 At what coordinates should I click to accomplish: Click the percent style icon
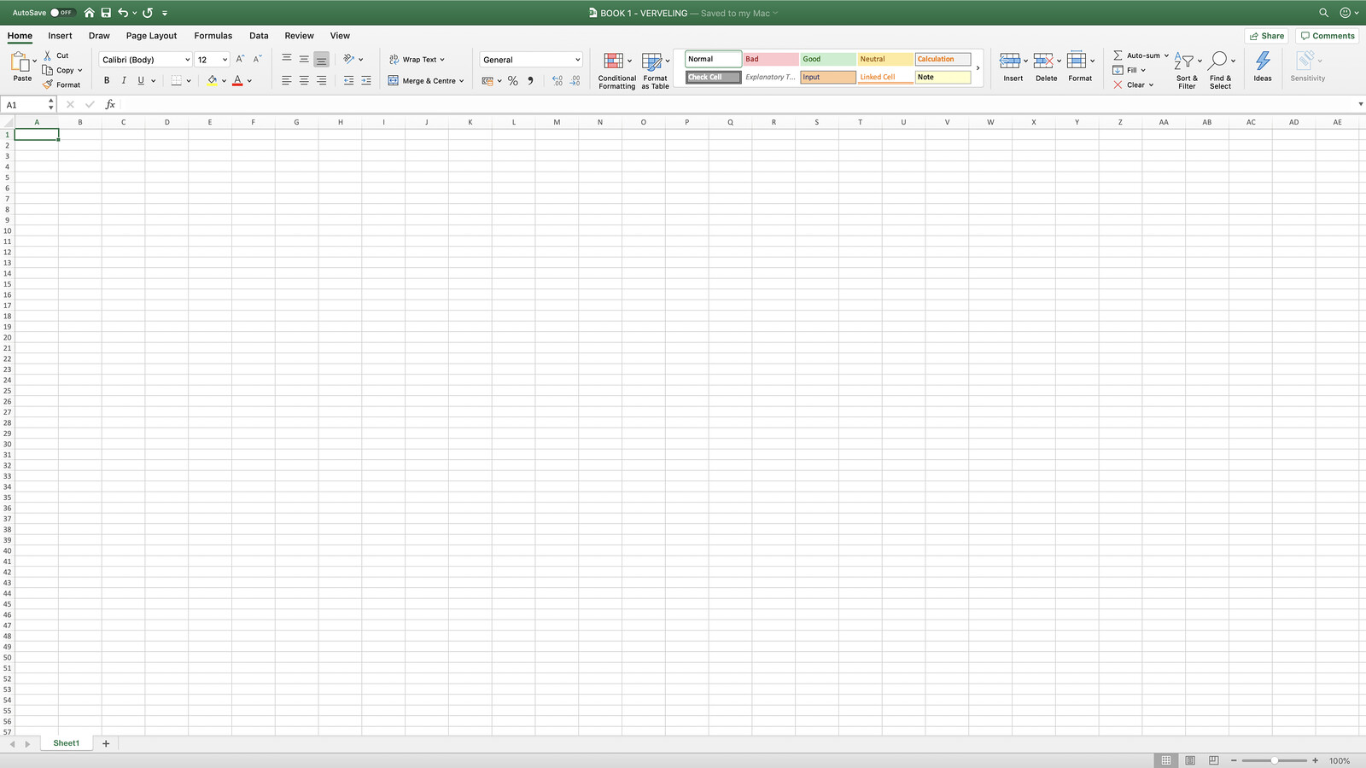click(512, 81)
